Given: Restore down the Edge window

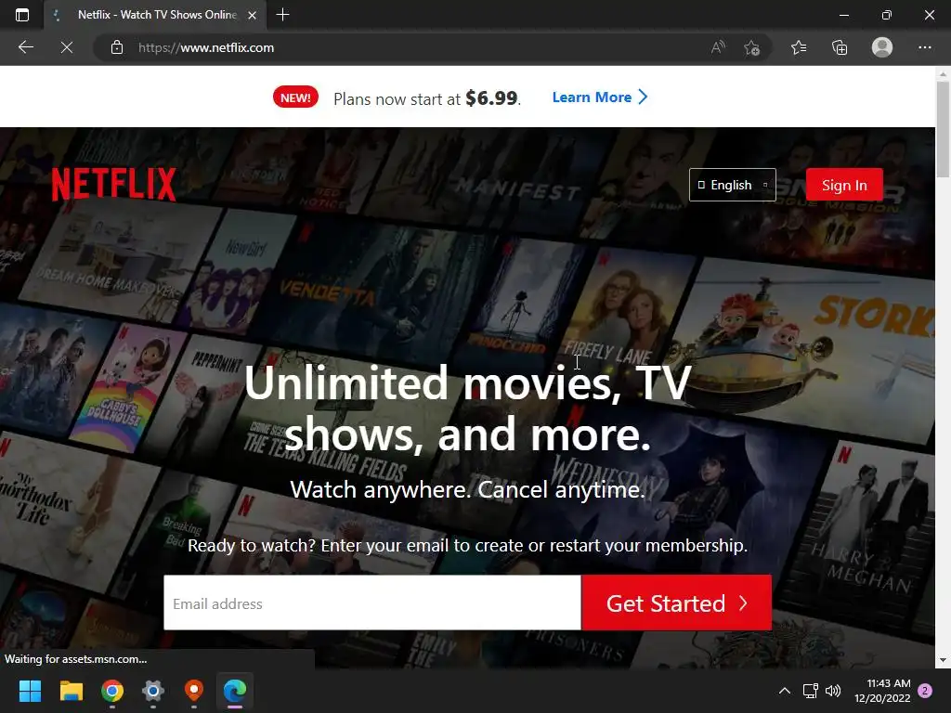Looking at the screenshot, I should pyautogui.click(x=886, y=15).
